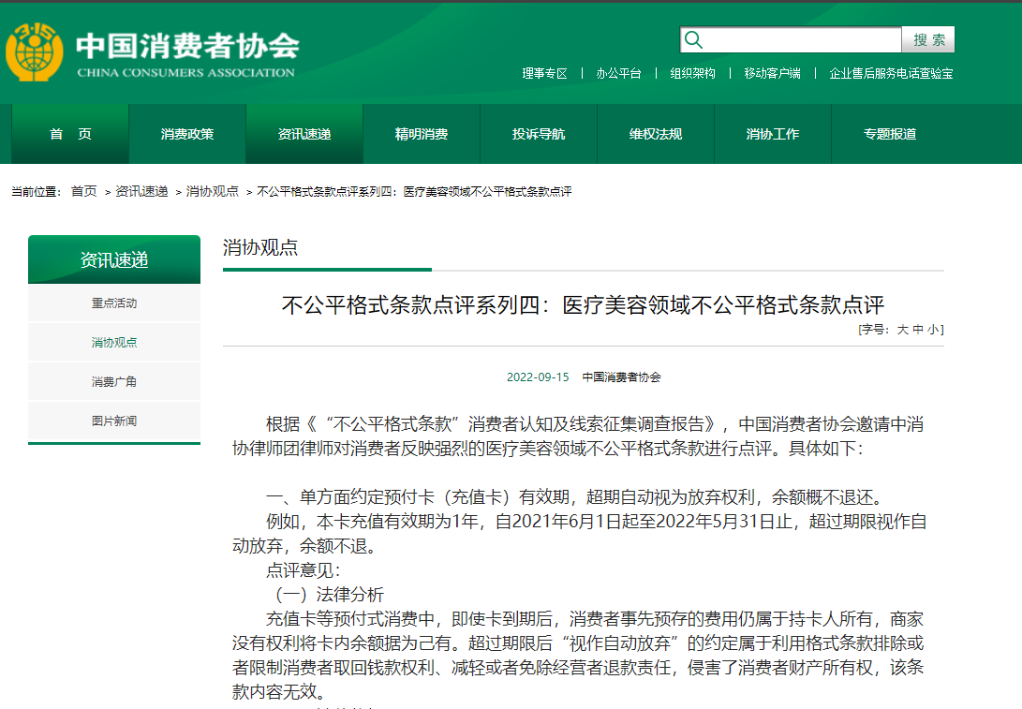Open the 投诉导航 navigation menu
Viewport: 1022px width, 709px height.
tap(539, 134)
